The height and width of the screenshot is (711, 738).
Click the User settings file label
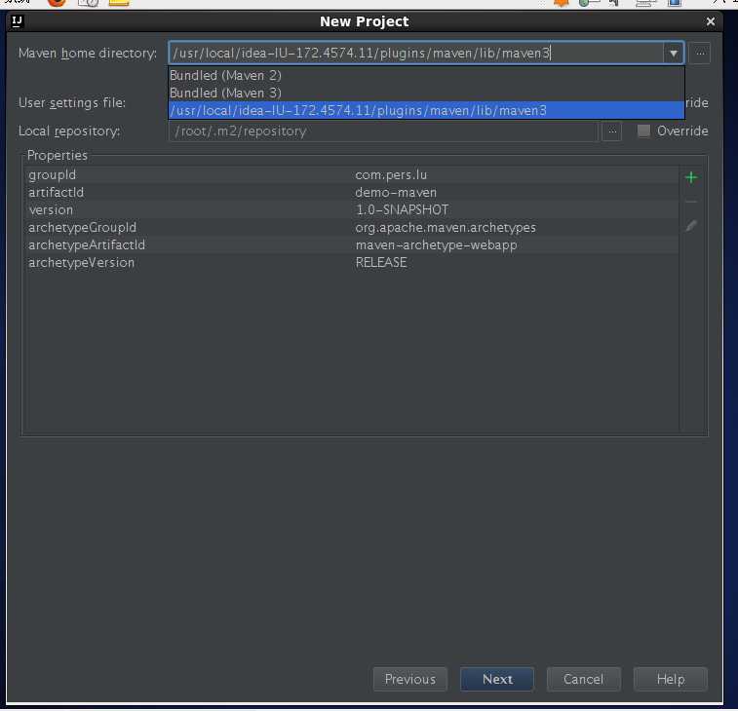[72, 103]
